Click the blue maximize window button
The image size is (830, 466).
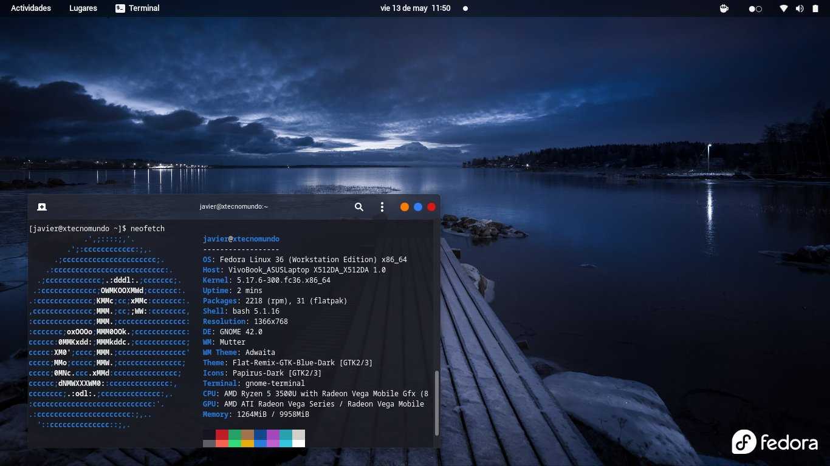[x=418, y=207]
